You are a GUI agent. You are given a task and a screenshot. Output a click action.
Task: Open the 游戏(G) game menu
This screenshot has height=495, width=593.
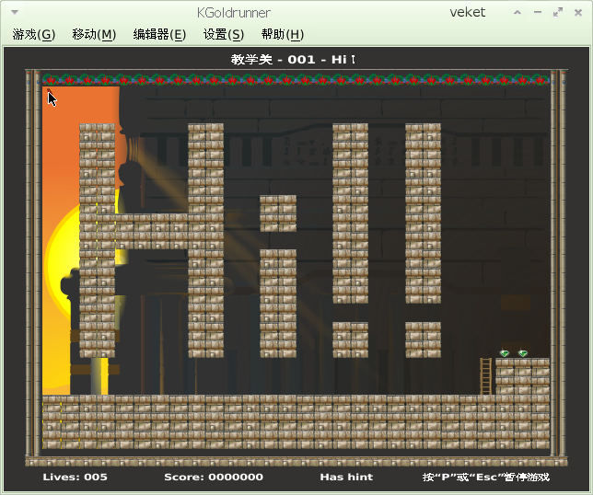point(34,34)
